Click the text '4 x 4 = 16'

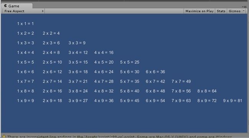(104, 53)
